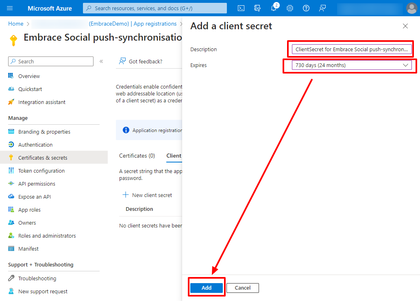Image resolution: width=420 pixels, height=301 pixels.
Task: Open Cloud Shell from the top bar
Action: (241, 8)
